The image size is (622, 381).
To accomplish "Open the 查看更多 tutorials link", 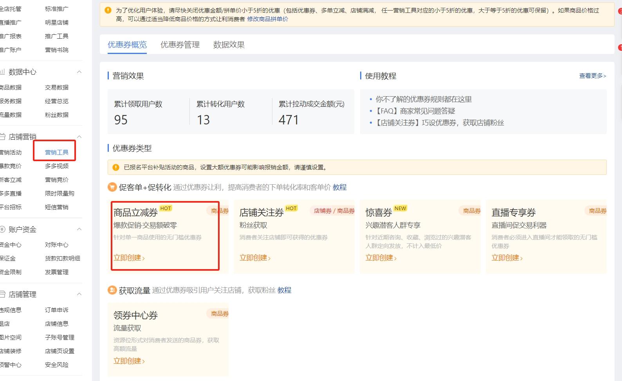I will coord(593,76).
